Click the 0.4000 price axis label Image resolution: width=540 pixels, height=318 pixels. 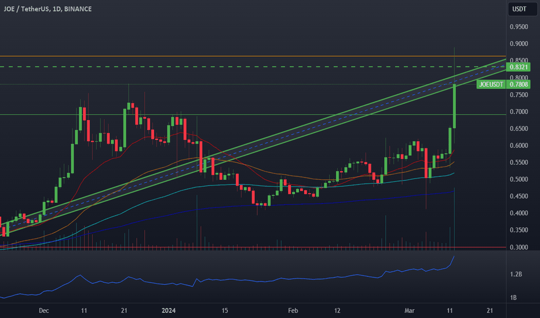point(519,213)
